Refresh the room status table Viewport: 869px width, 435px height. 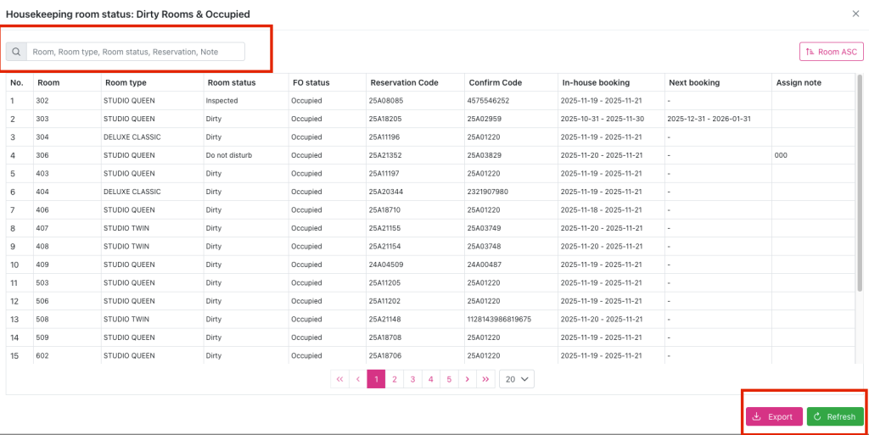834,416
